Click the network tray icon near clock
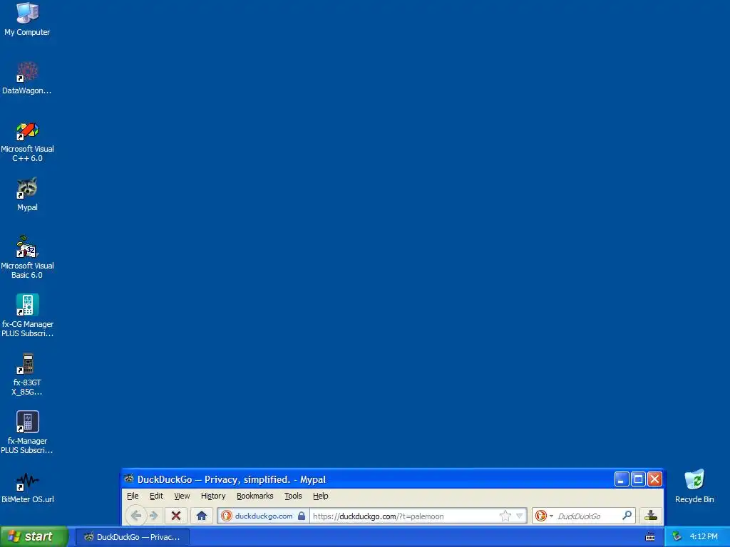The width and height of the screenshot is (730, 547). pyautogui.click(x=677, y=537)
